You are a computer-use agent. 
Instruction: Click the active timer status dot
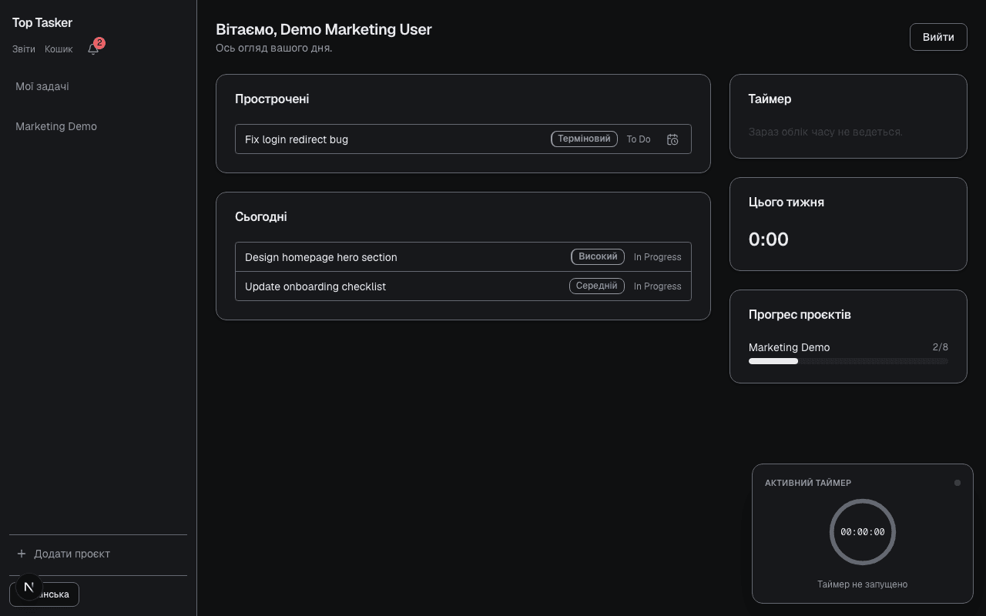[x=957, y=483]
